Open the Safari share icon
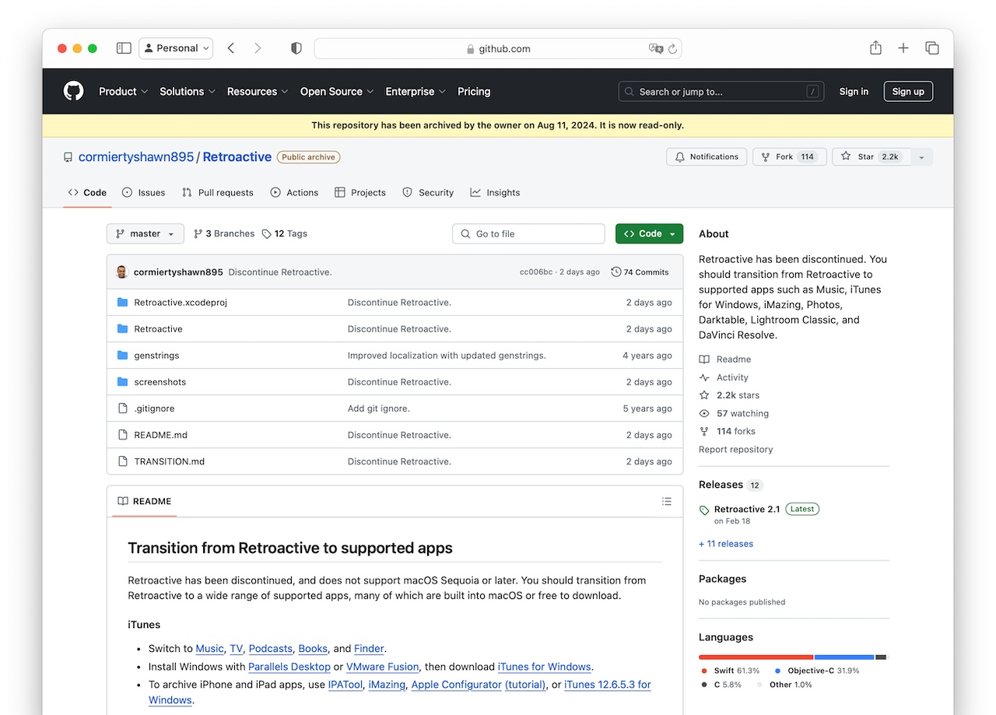Viewport: 996px width, 715px height. coord(875,47)
